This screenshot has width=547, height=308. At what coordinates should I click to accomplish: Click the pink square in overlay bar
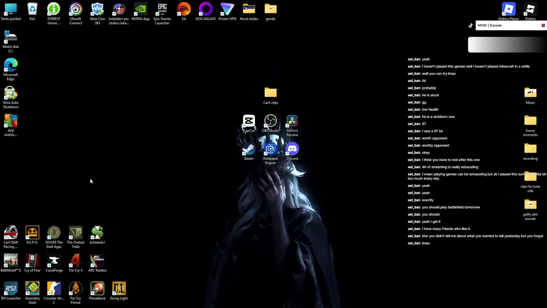pos(543,26)
